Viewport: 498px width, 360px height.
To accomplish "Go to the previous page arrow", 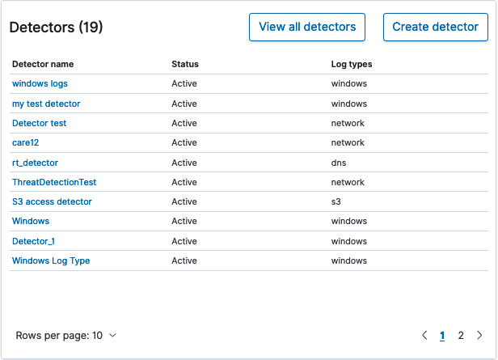I will pyautogui.click(x=424, y=335).
